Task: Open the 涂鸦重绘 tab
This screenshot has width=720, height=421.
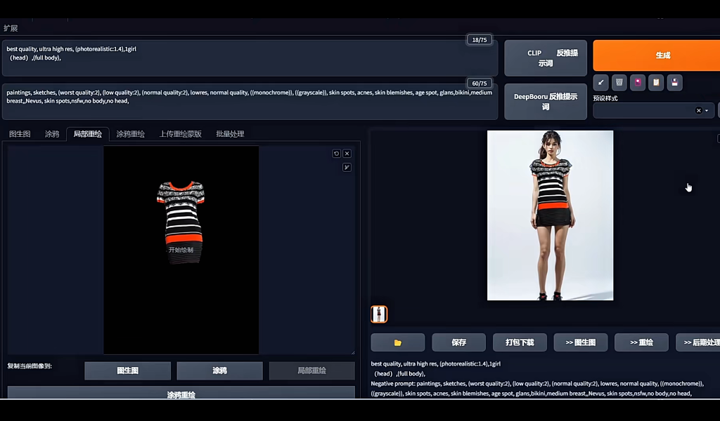Action: click(130, 134)
